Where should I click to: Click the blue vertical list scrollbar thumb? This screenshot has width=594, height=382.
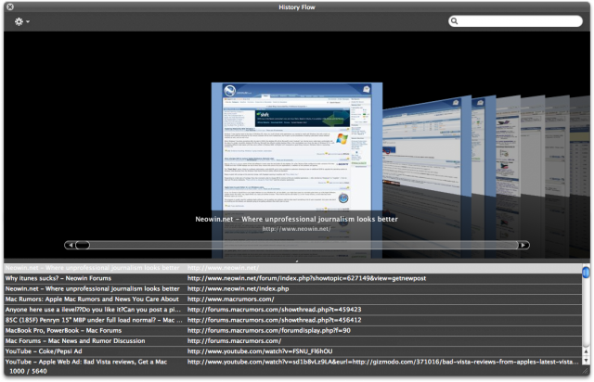click(586, 273)
